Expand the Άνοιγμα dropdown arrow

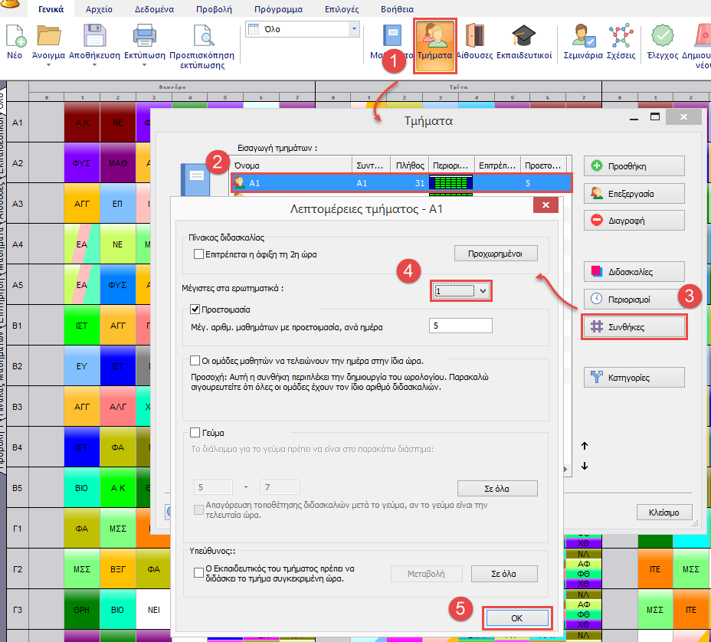[48, 65]
